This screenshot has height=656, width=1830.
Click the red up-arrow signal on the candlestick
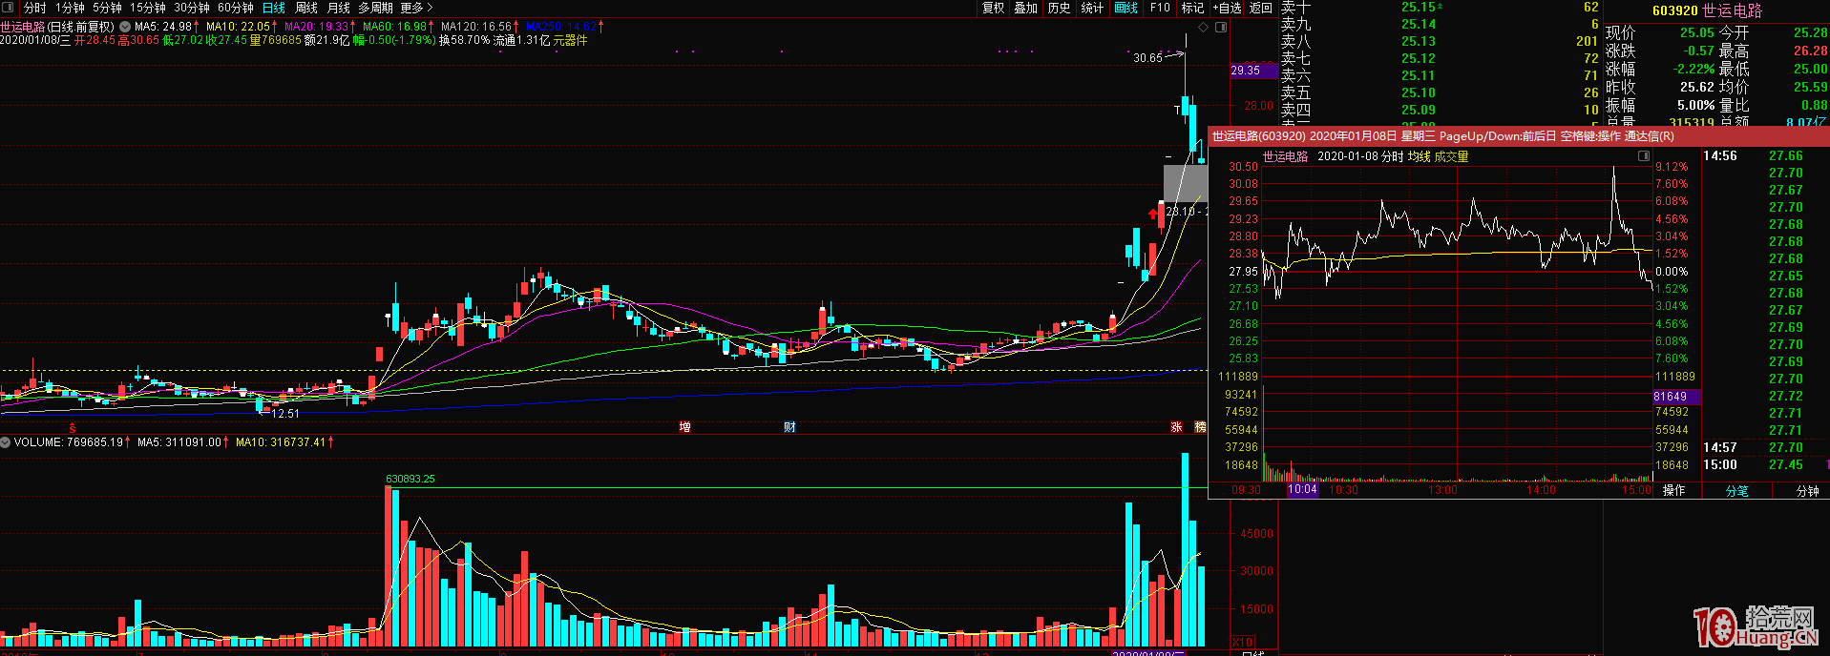[x=1152, y=215]
